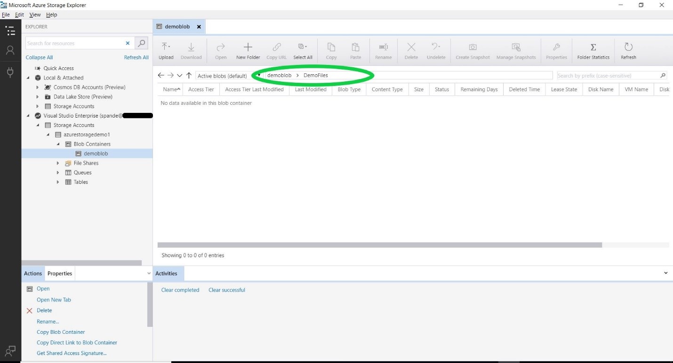Click the Rename button in the toolbar
This screenshot has width=673, height=363.
[384, 51]
